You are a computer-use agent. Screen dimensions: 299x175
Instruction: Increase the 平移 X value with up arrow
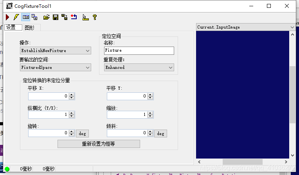[x=72, y=95]
